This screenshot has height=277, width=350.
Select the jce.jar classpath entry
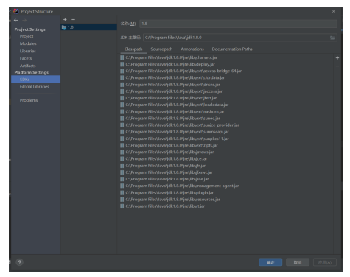pyautogui.click(x=167, y=158)
